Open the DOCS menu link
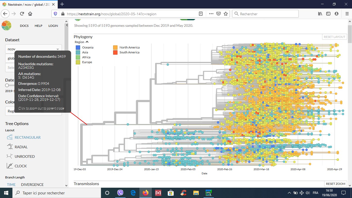 point(24,26)
